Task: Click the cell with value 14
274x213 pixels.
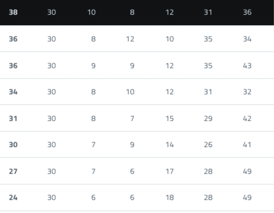Action: click(170, 145)
